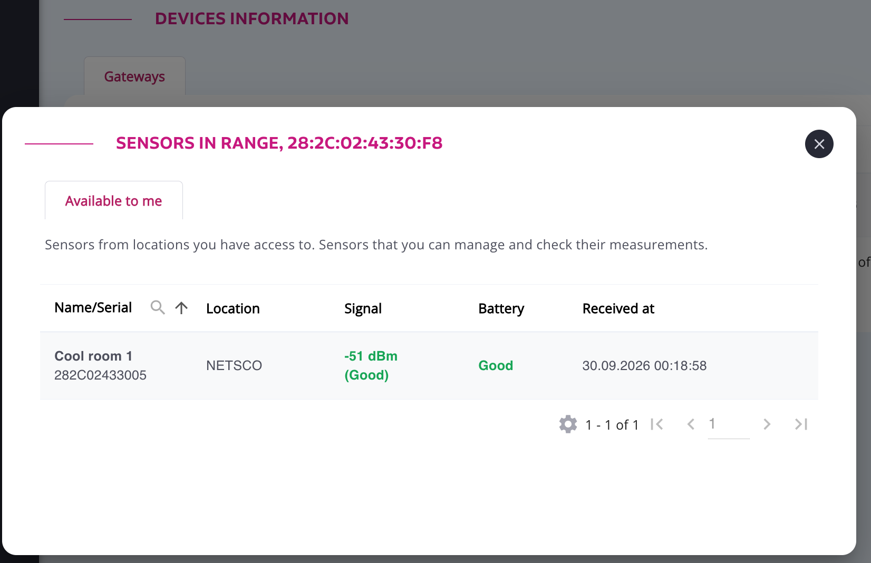Select the Available to me tab
871x563 pixels.
coord(114,201)
